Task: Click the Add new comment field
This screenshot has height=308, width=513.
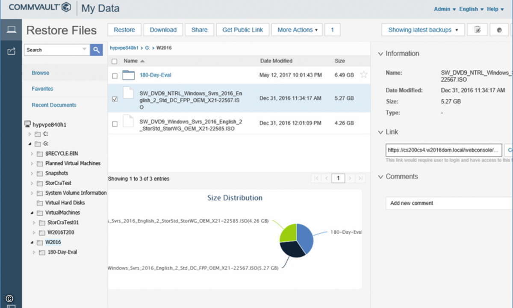Action: point(449,203)
